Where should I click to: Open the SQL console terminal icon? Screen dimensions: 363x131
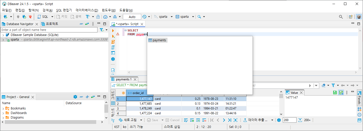point(113,53)
